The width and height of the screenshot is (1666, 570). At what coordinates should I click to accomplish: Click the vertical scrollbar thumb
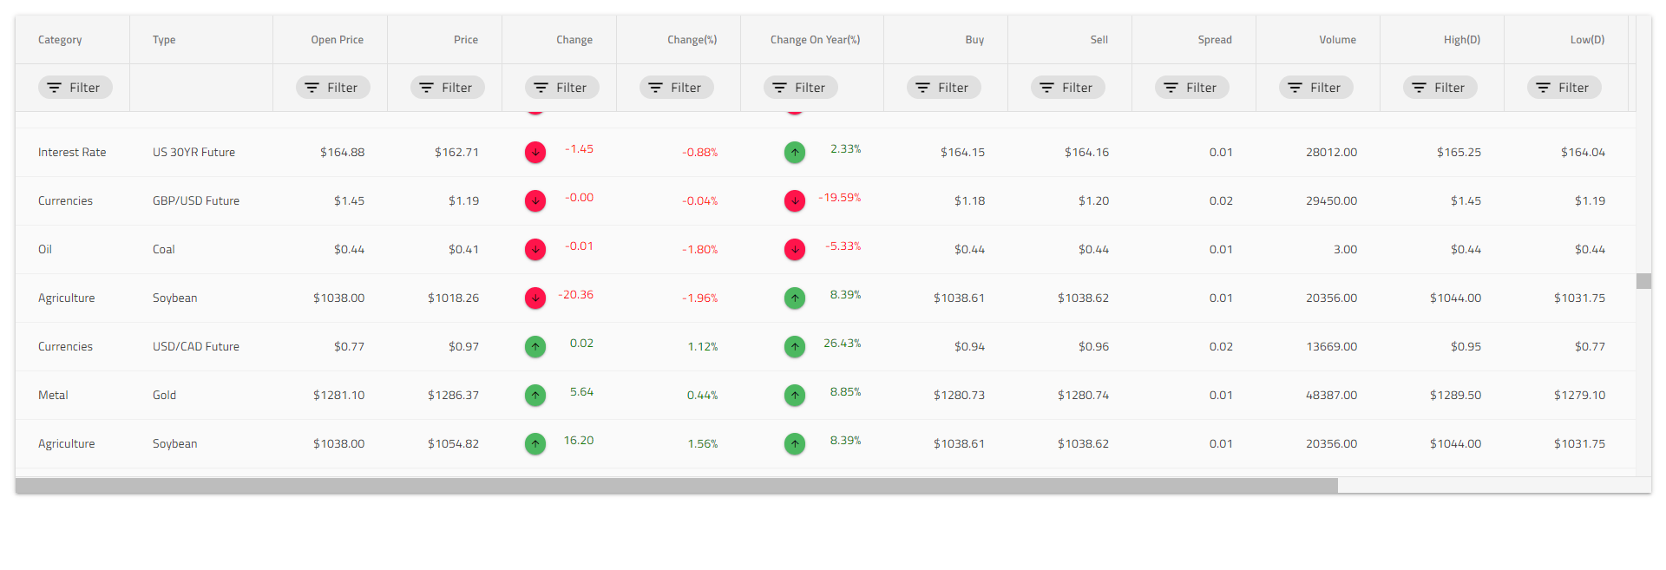(x=1643, y=281)
